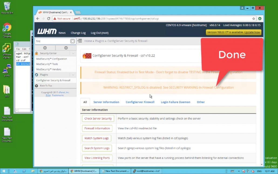Click the WHM logo

point(47,32)
